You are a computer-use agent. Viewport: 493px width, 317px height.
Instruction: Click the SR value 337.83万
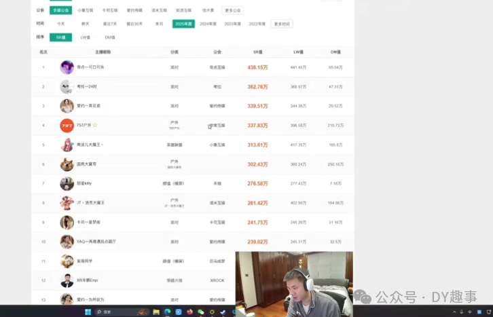(257, 126)
